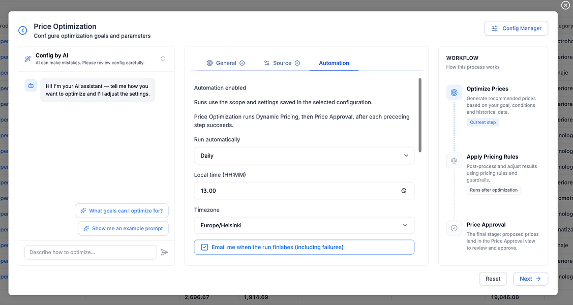Click the source connector icon on Source tab

[267, 63]
